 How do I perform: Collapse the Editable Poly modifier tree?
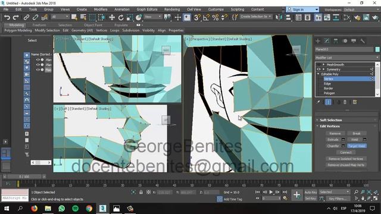click(318, 74)
